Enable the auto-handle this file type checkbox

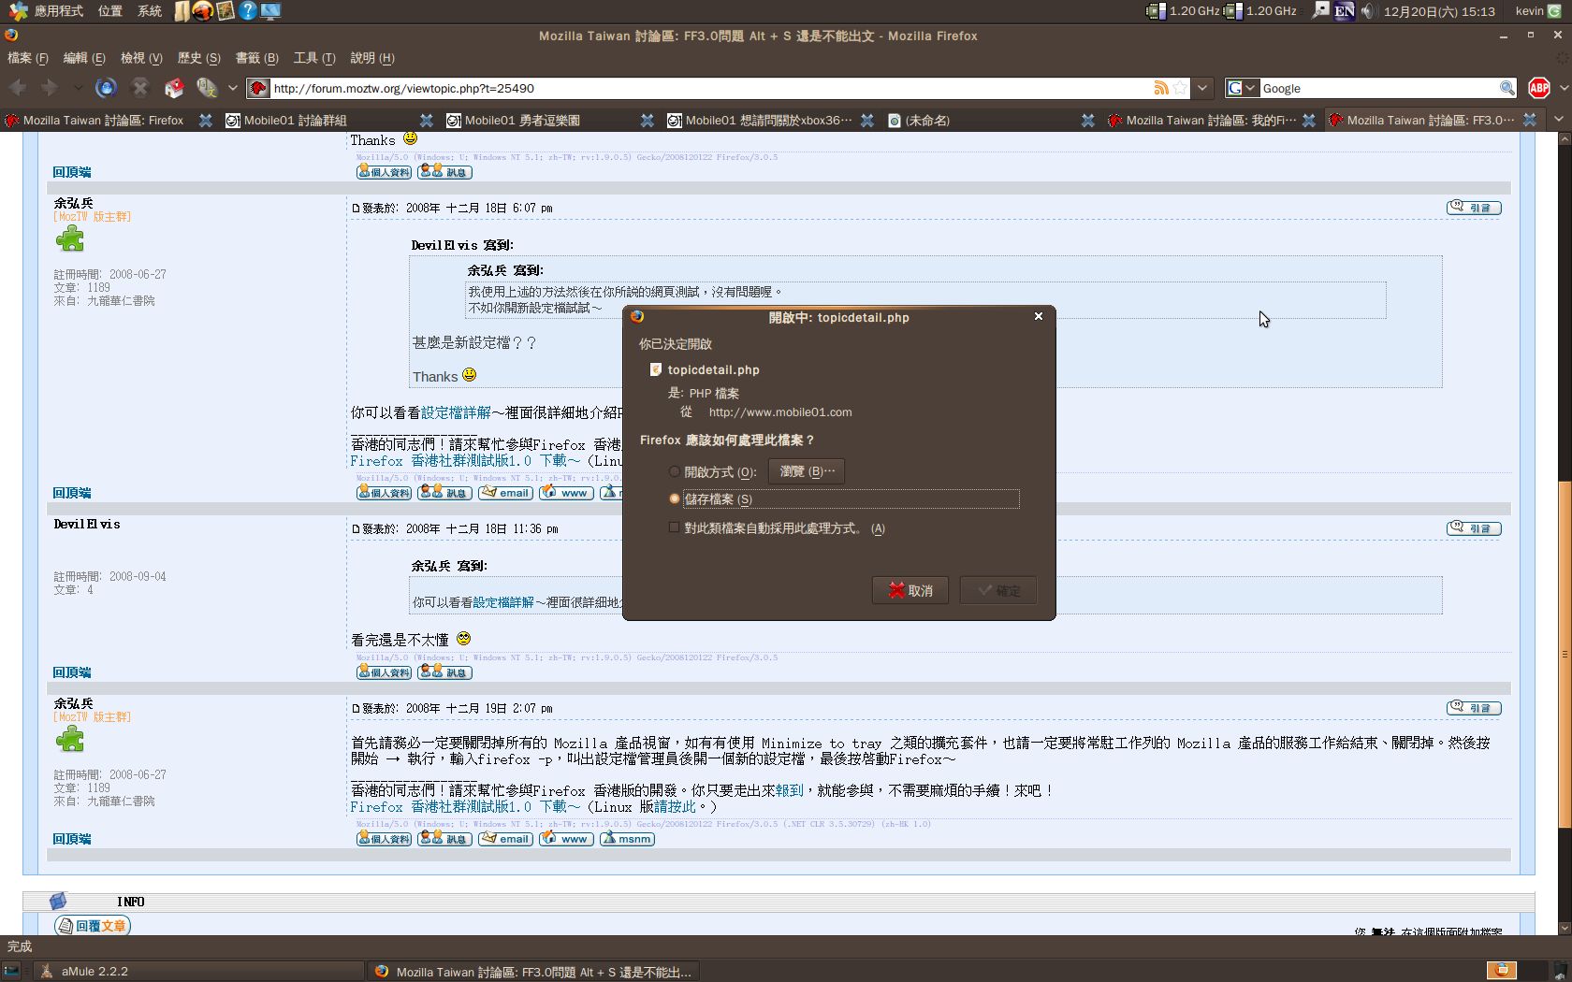click(674, 528)
